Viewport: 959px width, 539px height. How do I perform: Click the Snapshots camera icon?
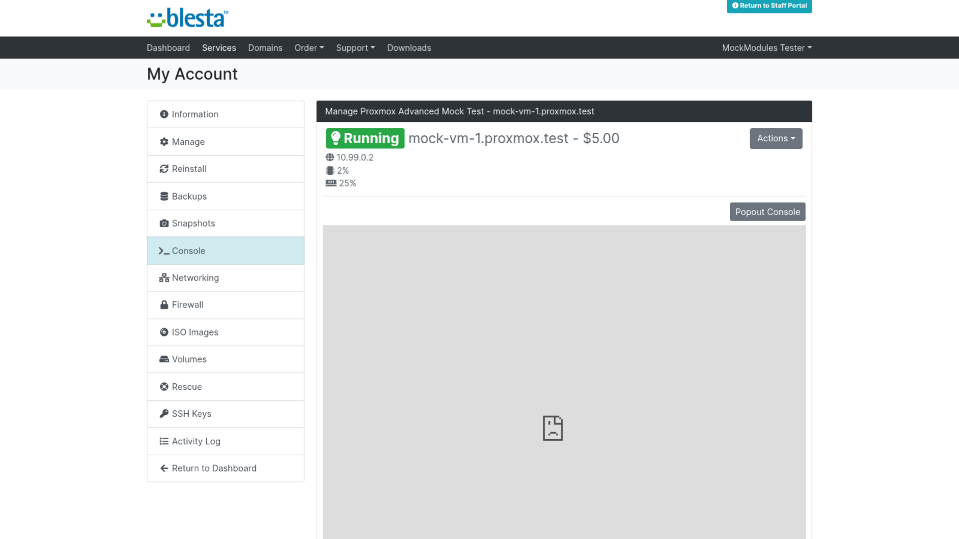coord(164,223)
